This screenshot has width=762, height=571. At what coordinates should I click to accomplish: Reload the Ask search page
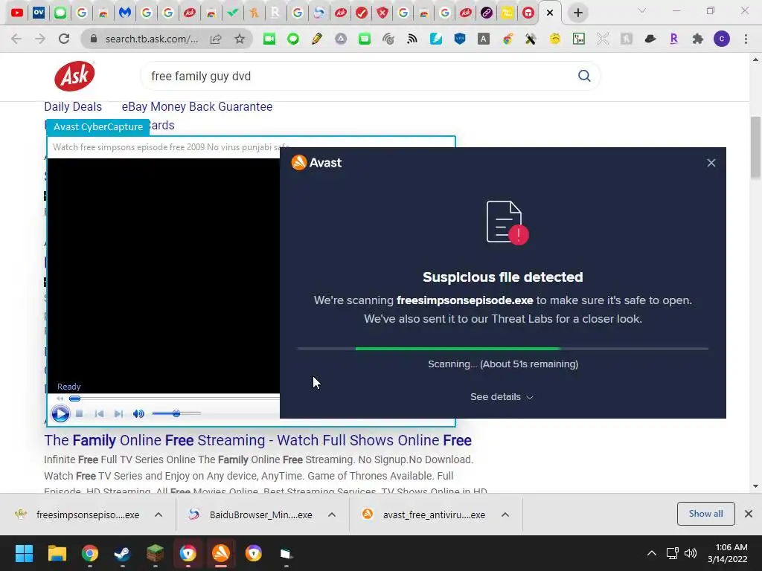(x=64, y=39)
